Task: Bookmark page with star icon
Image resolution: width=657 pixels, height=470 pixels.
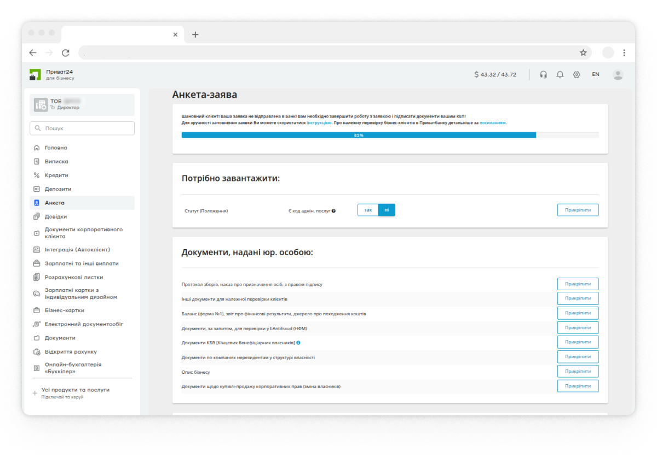Action: [x=583, y=52]
